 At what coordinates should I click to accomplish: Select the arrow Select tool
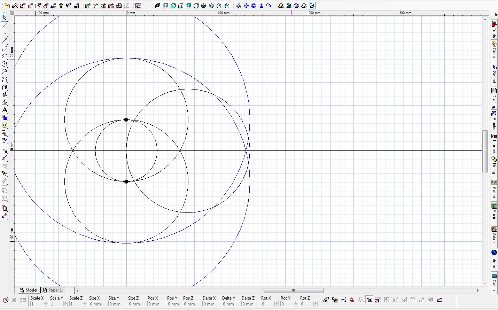[5, 18]
